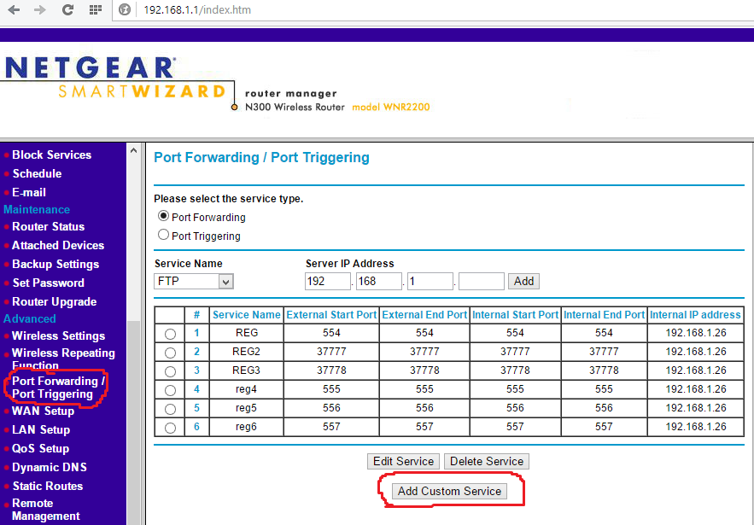
Task: Open Static Routes in sidebar
Action: [x=48, y=486]
